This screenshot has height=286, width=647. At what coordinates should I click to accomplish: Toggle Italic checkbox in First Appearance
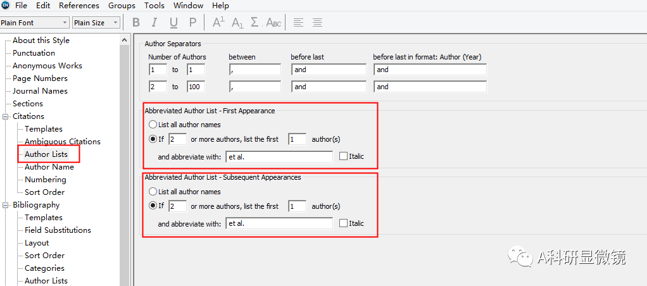pyautogui.click(x=343, y=156)
